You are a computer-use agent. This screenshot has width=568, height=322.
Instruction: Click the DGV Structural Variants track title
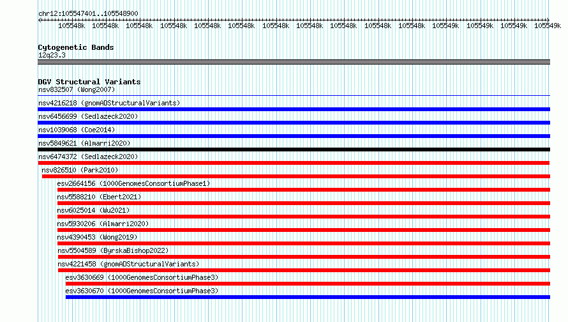89,82
